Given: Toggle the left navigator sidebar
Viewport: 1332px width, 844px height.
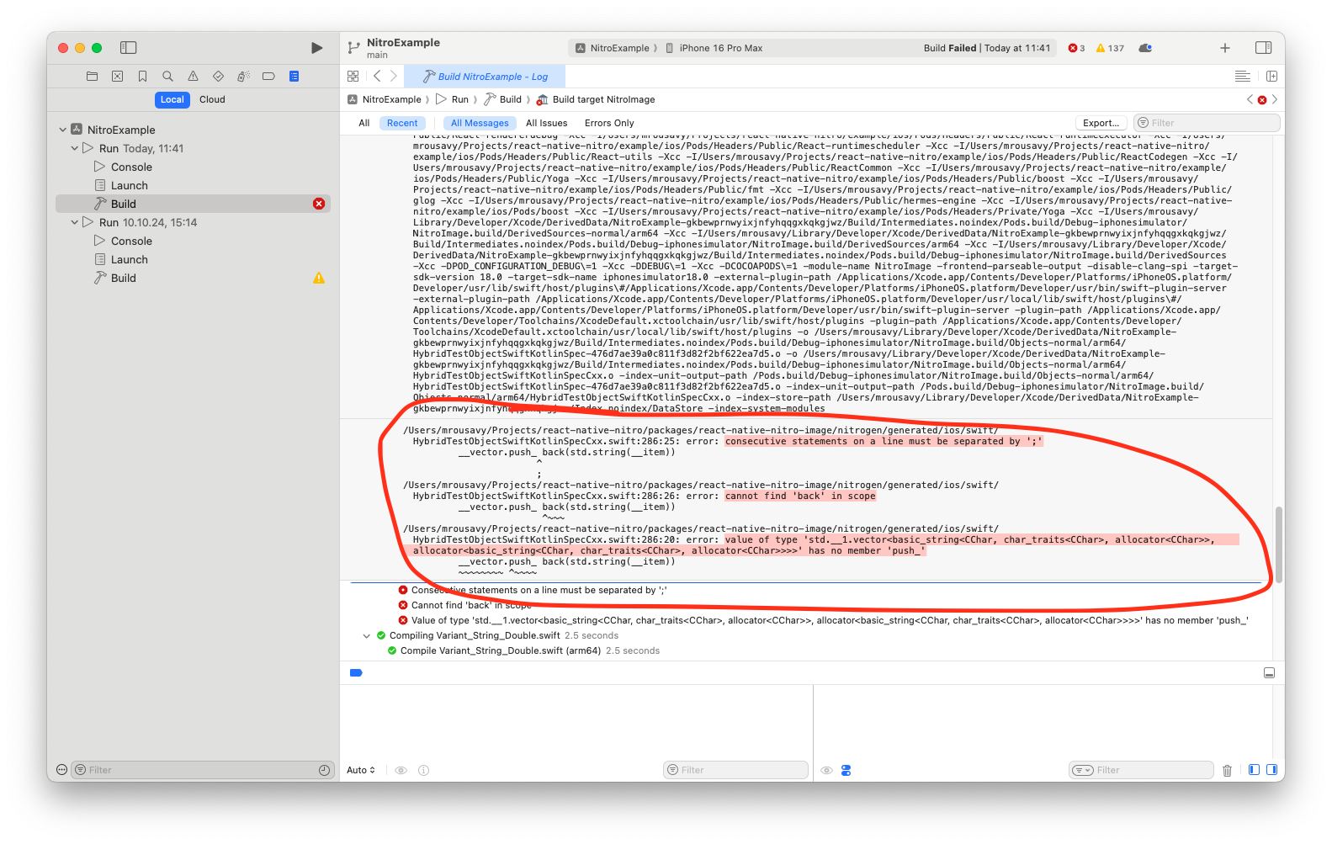Looking at the screenshot, I should tap(129, 48).
